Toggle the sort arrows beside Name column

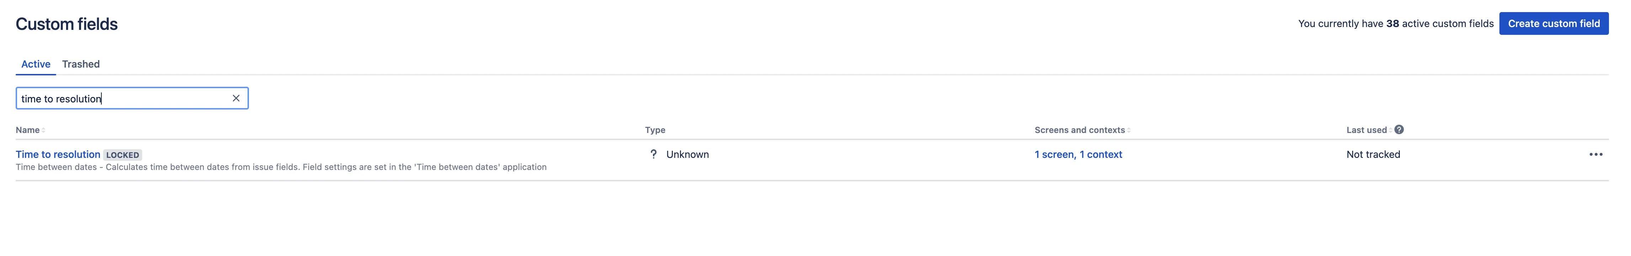point(43,130)
